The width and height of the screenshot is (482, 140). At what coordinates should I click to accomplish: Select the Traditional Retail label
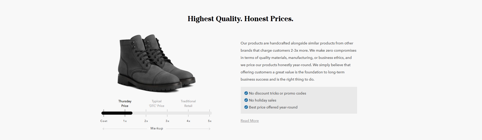188,104
